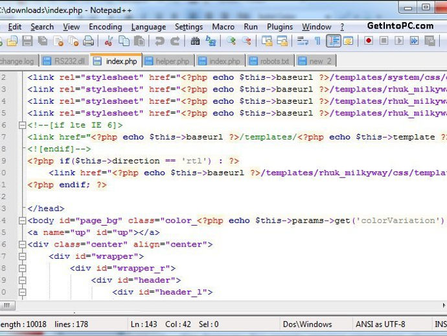Collapse the IE conditional comment fold
447x336 pixels.
tap(22, 125)
